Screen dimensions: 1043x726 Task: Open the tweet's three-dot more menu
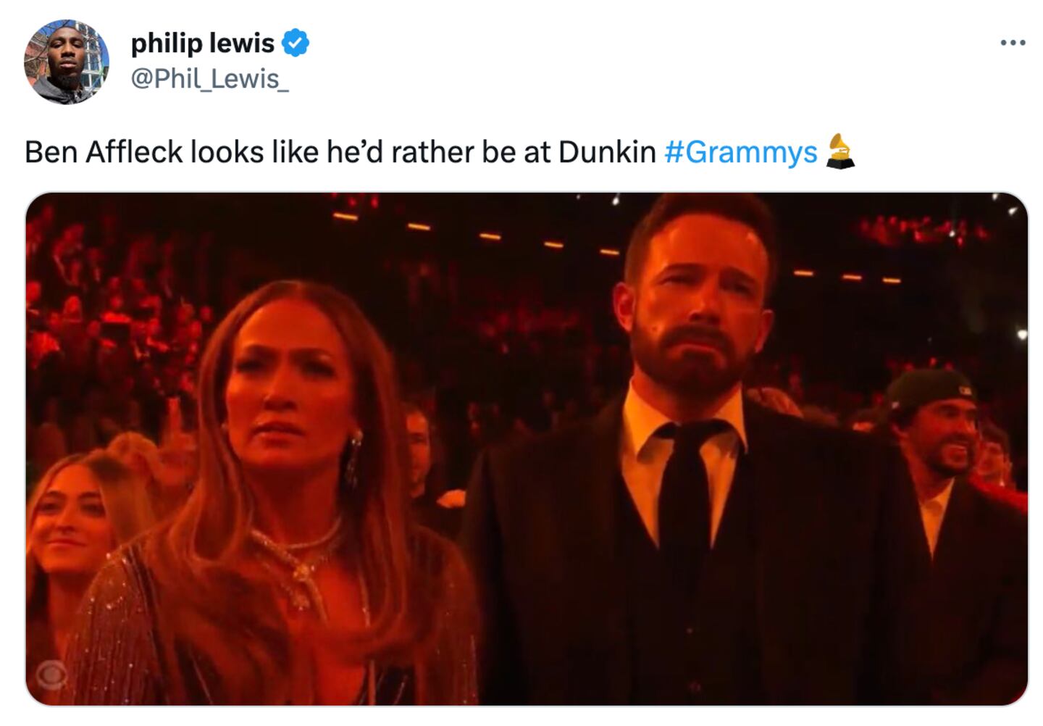click(1012, 43)
